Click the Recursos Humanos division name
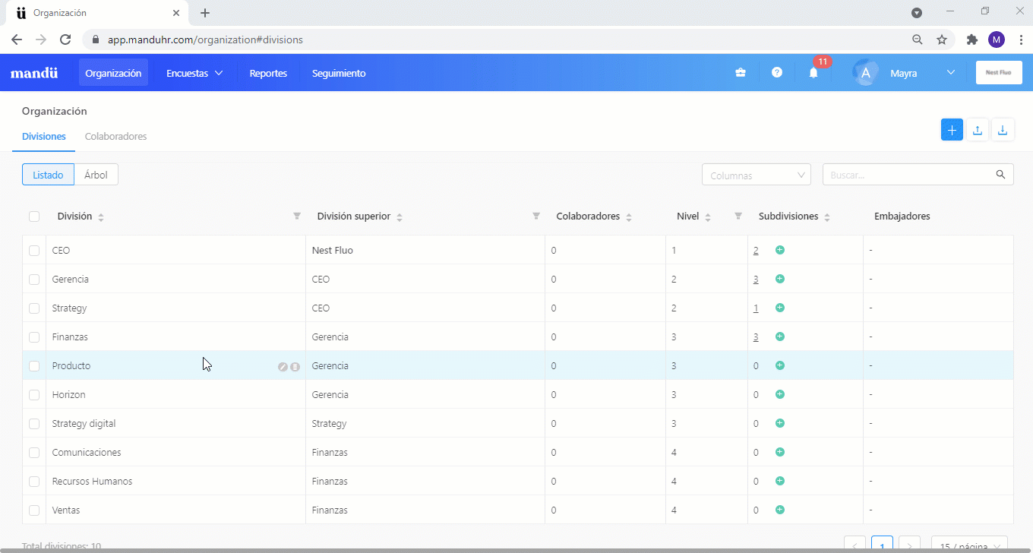This screenshot has width=1033, height=553. coord(92,482)
